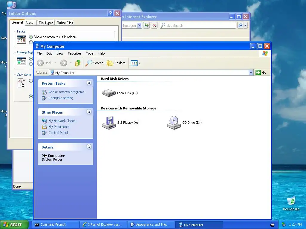306x229 pixels.
Task: Click the My Computer taskbar button
Action: click(x=199, y=225)
